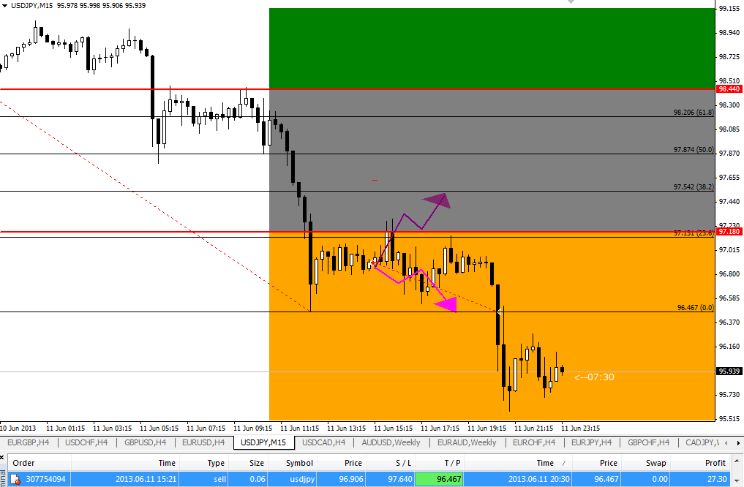
Task: Click the order icon beside ticket 307754094
Action: pyautogui.click(x=15, y=480)
